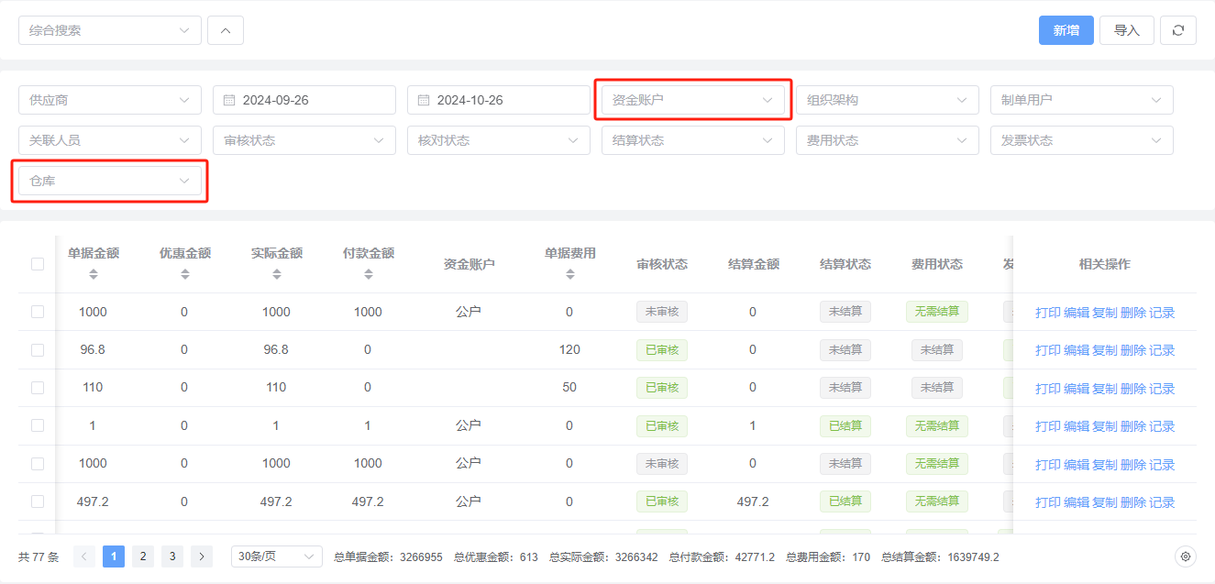Screen dimensions: 1215x584
Task: Click the blue 新增 button
Action: click(x=1066, y=30)
